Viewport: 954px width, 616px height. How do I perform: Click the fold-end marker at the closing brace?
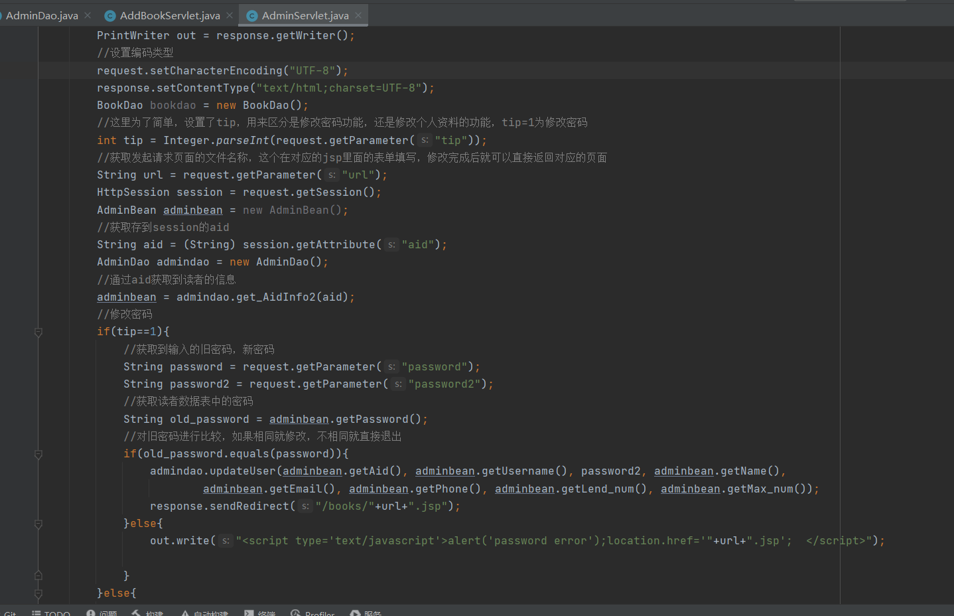pyautogui.click(x=38, y=576)
